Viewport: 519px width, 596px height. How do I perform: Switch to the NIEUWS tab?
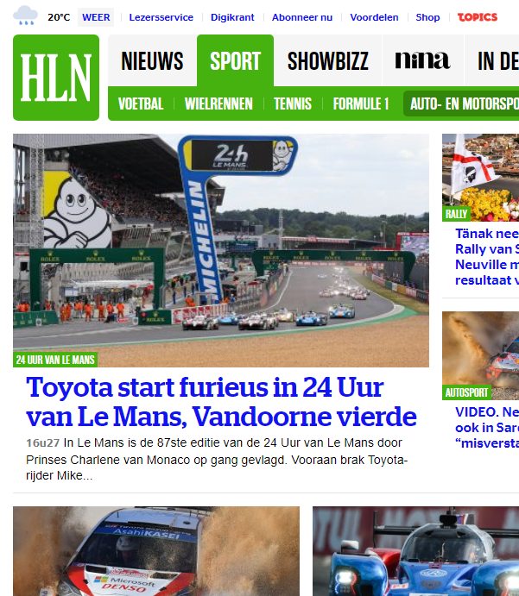point(152,60)
